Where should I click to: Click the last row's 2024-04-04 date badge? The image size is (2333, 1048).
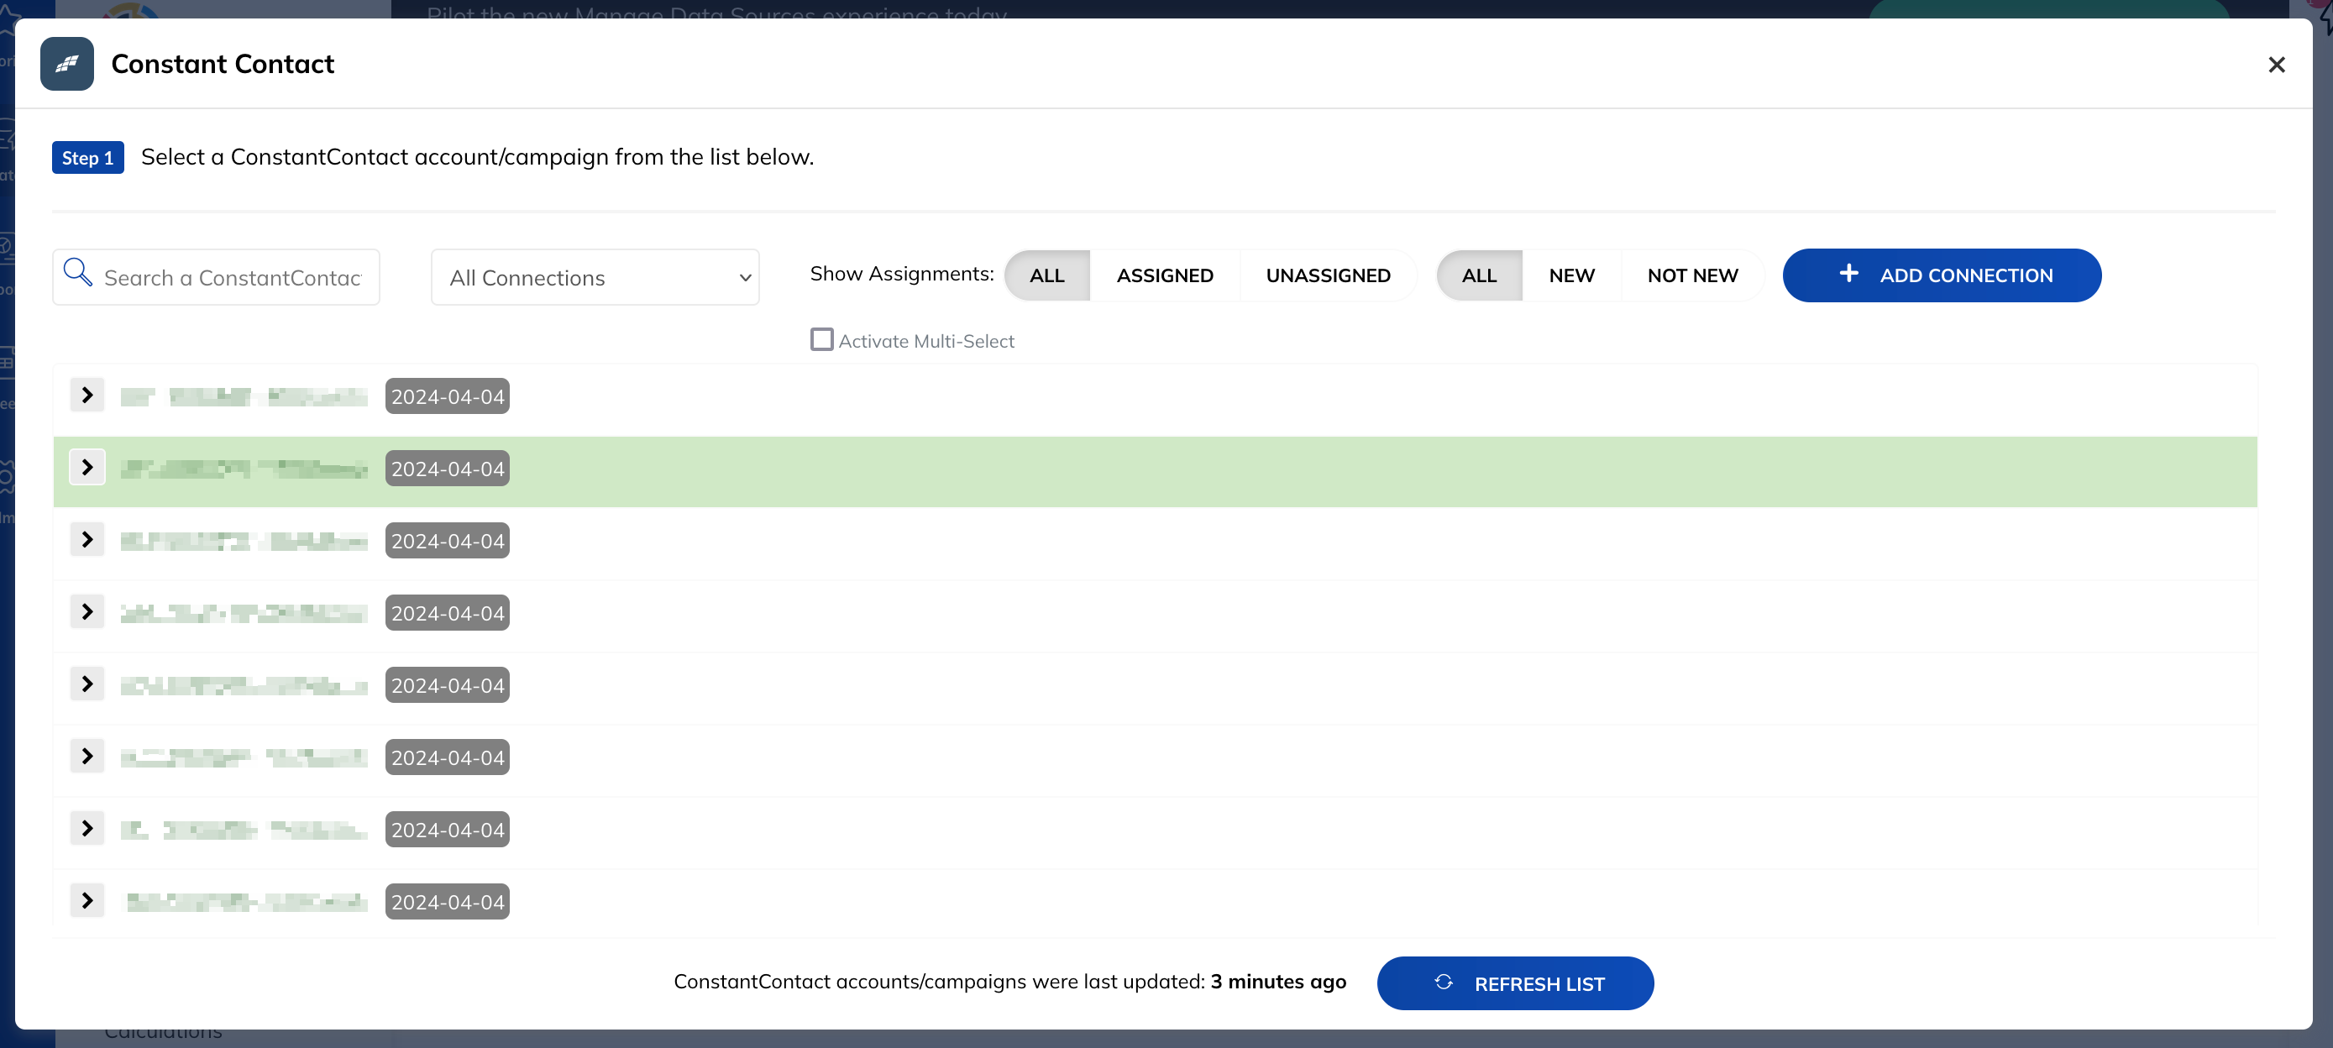448,902
